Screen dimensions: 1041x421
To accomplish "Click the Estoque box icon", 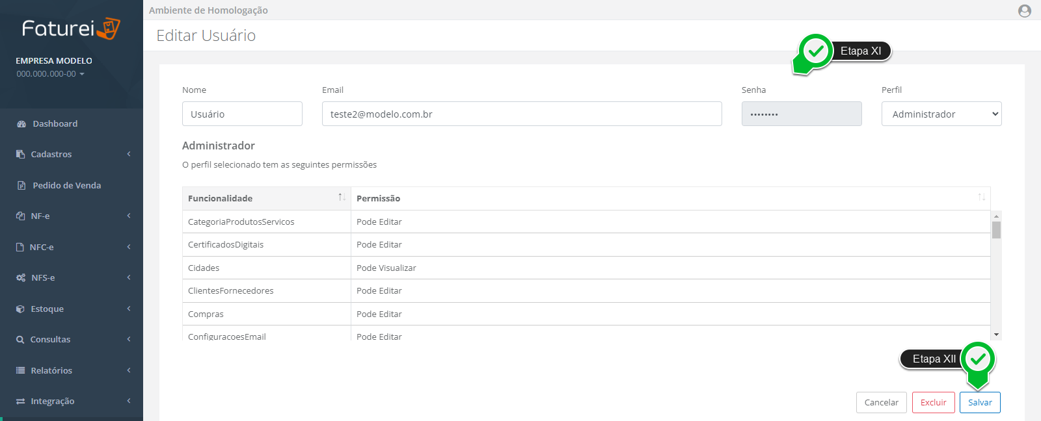I will tap(20, 309).
